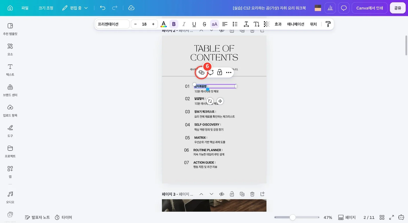This screenshot has width=408, height=223.
Task: Undo the last action
Action: (103, 8)
